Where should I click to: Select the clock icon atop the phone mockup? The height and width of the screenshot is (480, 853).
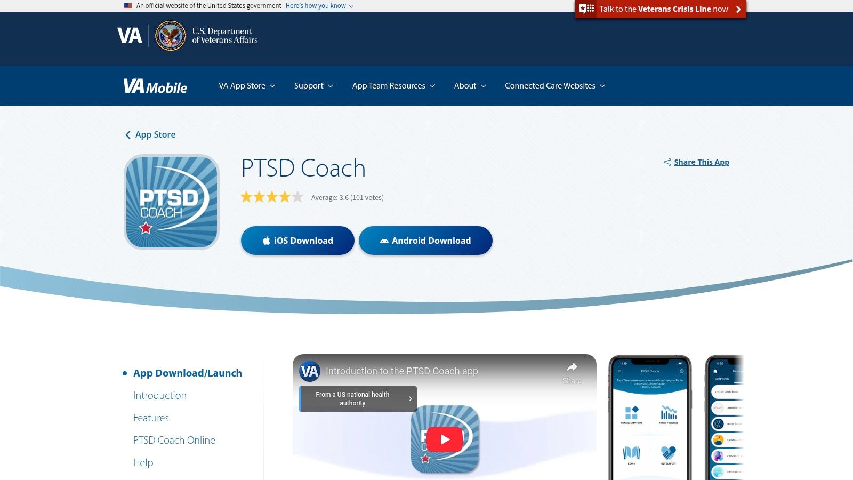pyautogui.click(x=682, y=371)
